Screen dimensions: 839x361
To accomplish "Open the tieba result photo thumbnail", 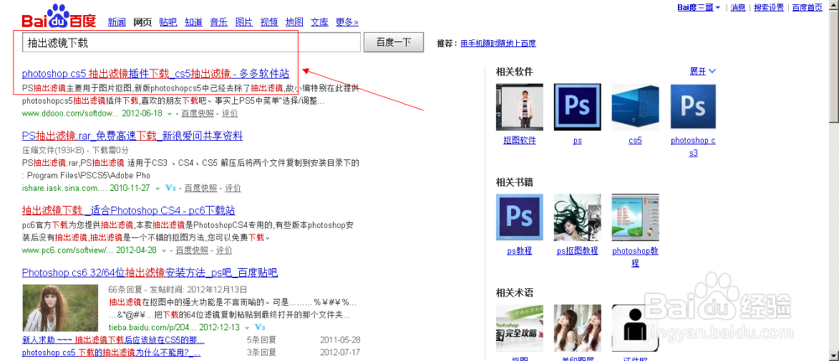I will [x=60, y=308].
